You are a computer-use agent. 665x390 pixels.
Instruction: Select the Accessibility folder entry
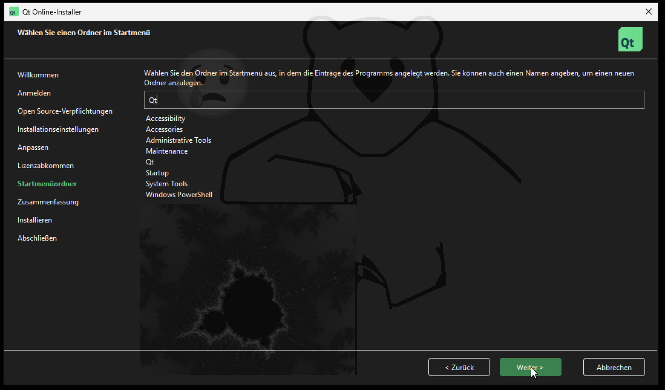(165, 118)
